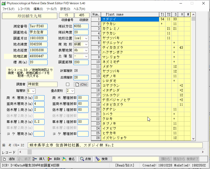Click the 削除 (delete) button
This screenshot has width=210, height=169.
[54, 159]
